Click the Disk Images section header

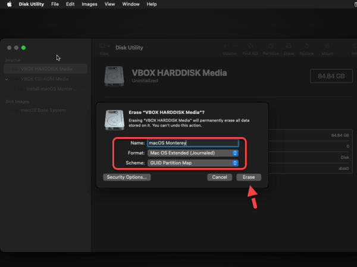[x=17, y=102]
